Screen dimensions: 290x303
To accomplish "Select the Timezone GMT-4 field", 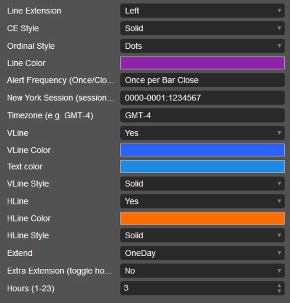I will 202,115.
